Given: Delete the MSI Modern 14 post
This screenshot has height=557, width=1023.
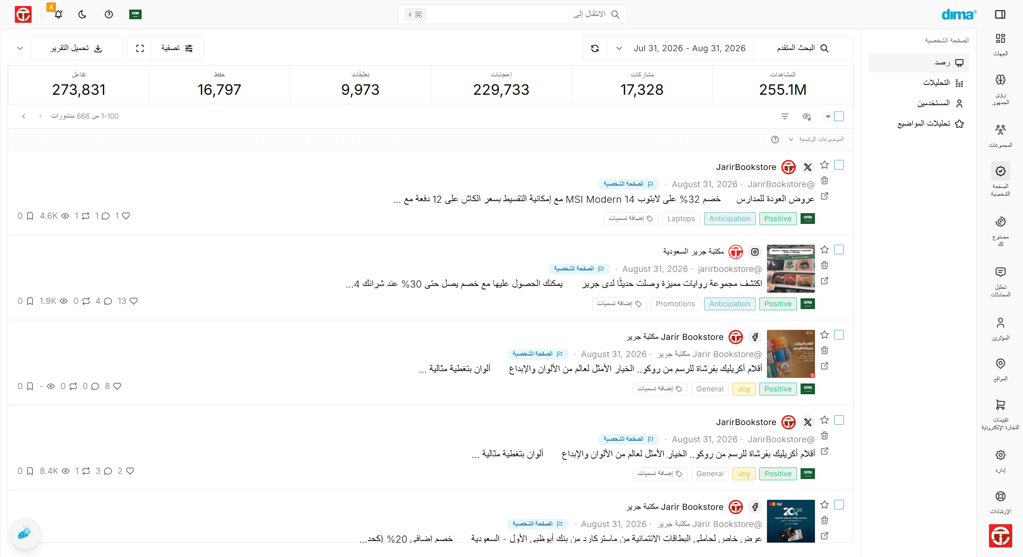Looking at the screenshot, I should coord(825,180).
